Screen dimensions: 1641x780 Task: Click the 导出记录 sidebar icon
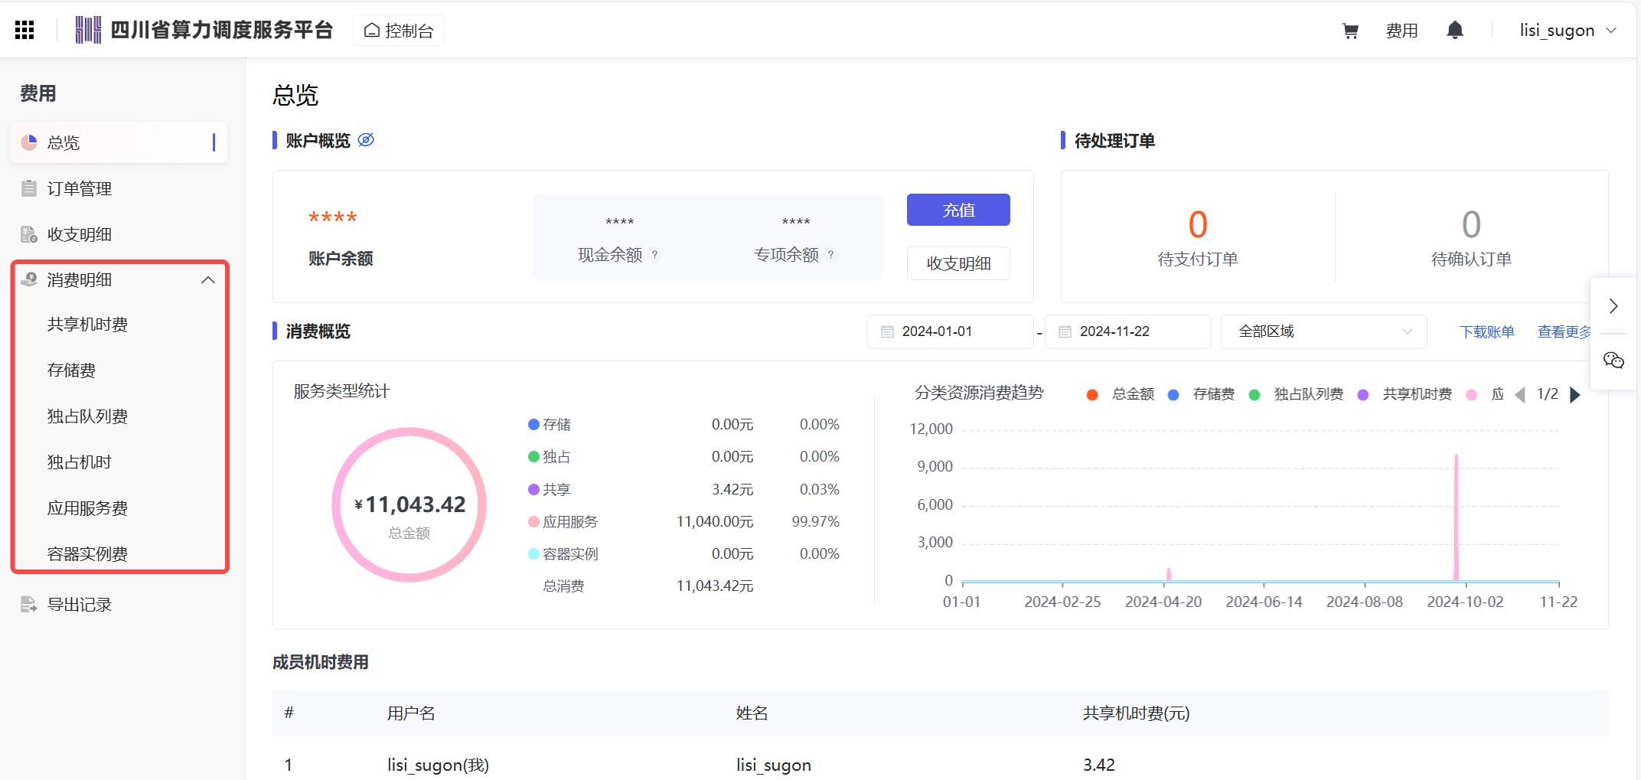pos(29,604)
